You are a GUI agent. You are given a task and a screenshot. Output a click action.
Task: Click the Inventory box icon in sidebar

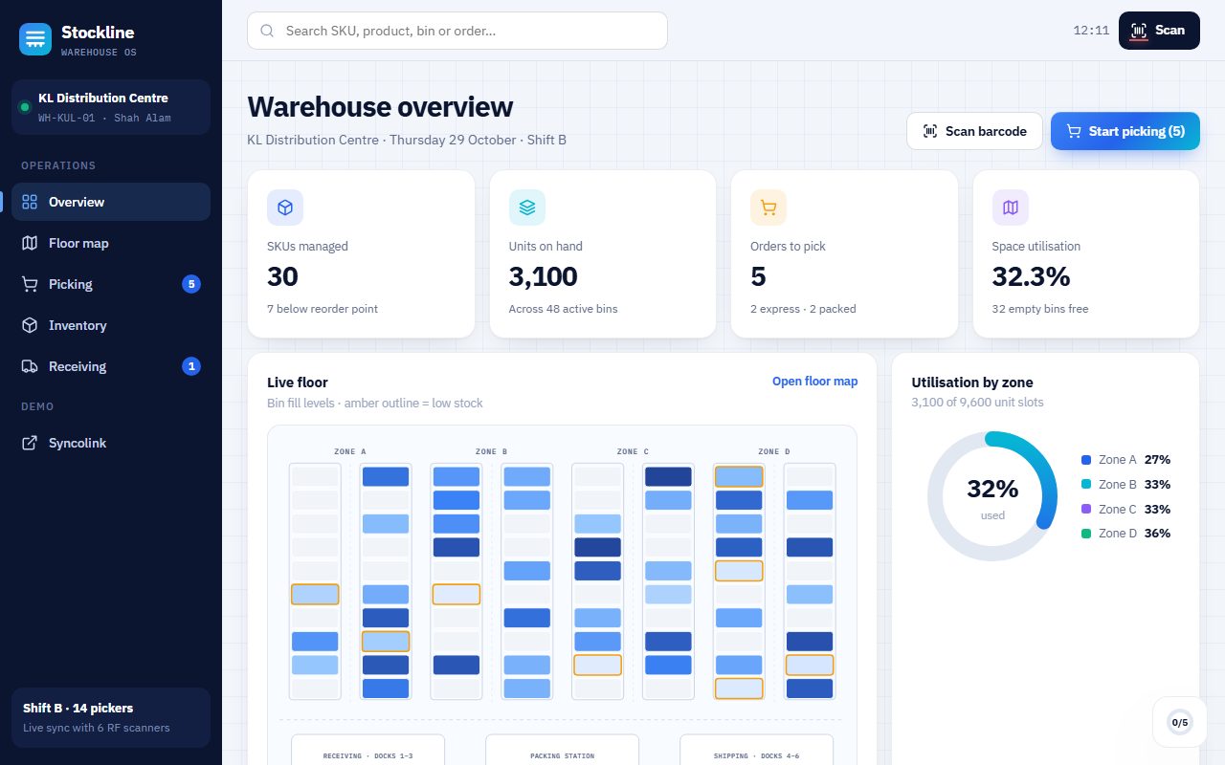coord(30,325)
